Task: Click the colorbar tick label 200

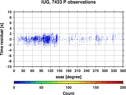Action: [x=123, y=87]
